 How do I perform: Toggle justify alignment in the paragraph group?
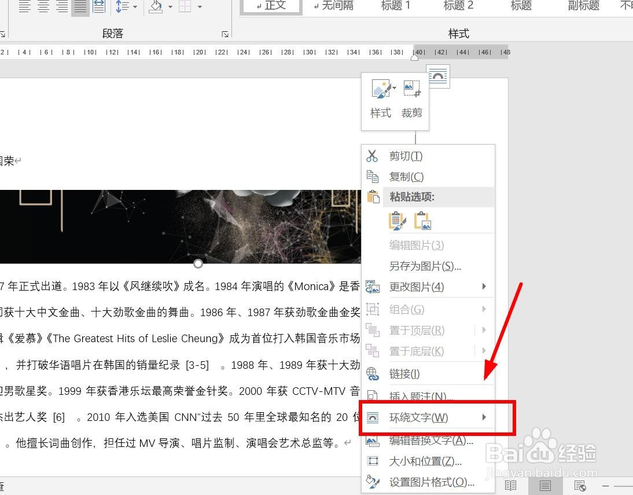(x=80, y=7)
